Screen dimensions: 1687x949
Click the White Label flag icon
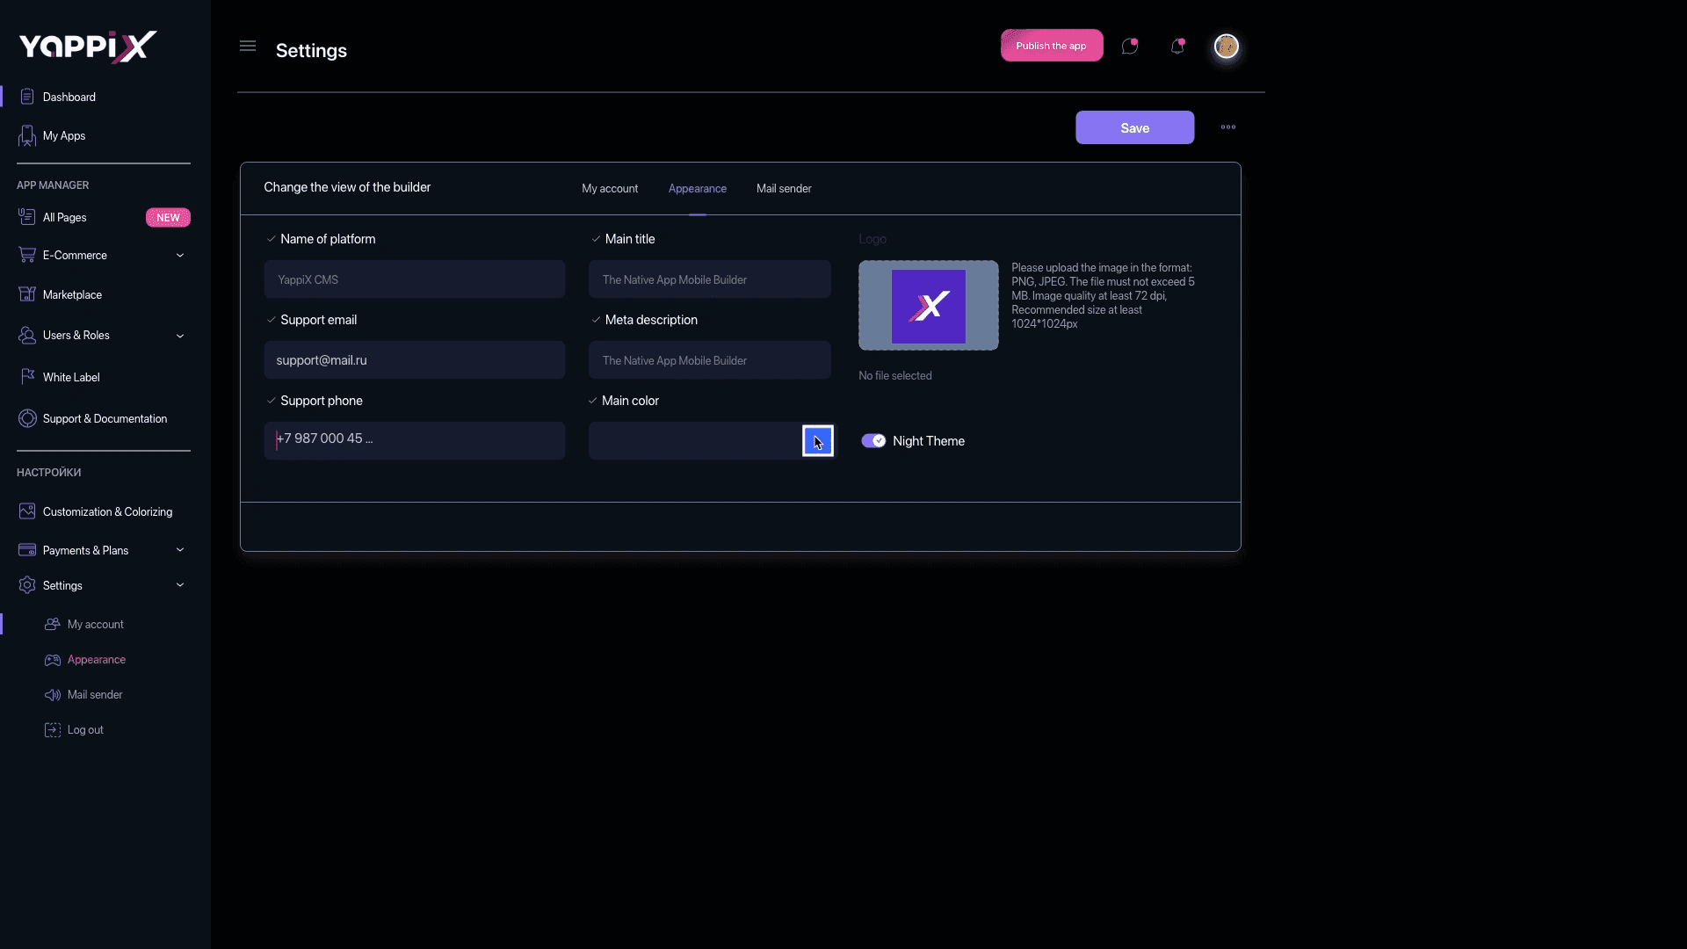click(x=27, y=376)
